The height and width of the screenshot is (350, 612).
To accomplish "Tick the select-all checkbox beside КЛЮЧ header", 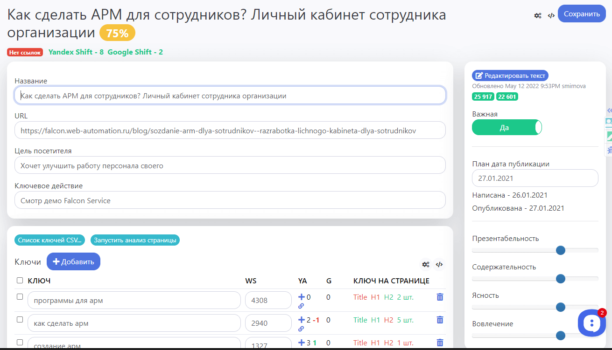I will [20, 281].
